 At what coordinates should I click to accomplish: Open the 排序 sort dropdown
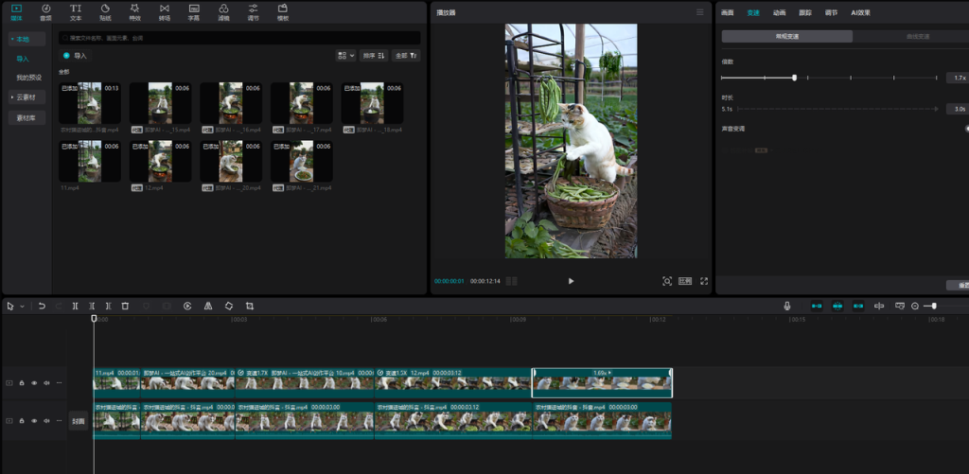375,56
